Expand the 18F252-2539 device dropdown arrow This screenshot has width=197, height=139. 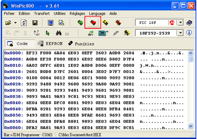click(x=181, y=33)
